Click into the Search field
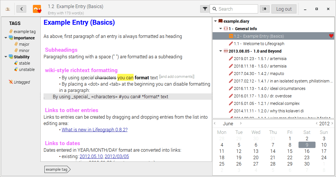 click(234, 9)
